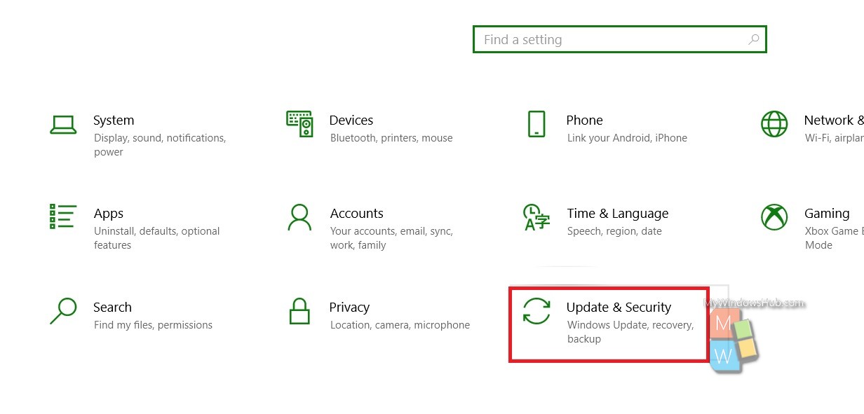Viewport: 864px width, 414px height.
Task: Open Time & Language title
Action: (x=618, y=214)
